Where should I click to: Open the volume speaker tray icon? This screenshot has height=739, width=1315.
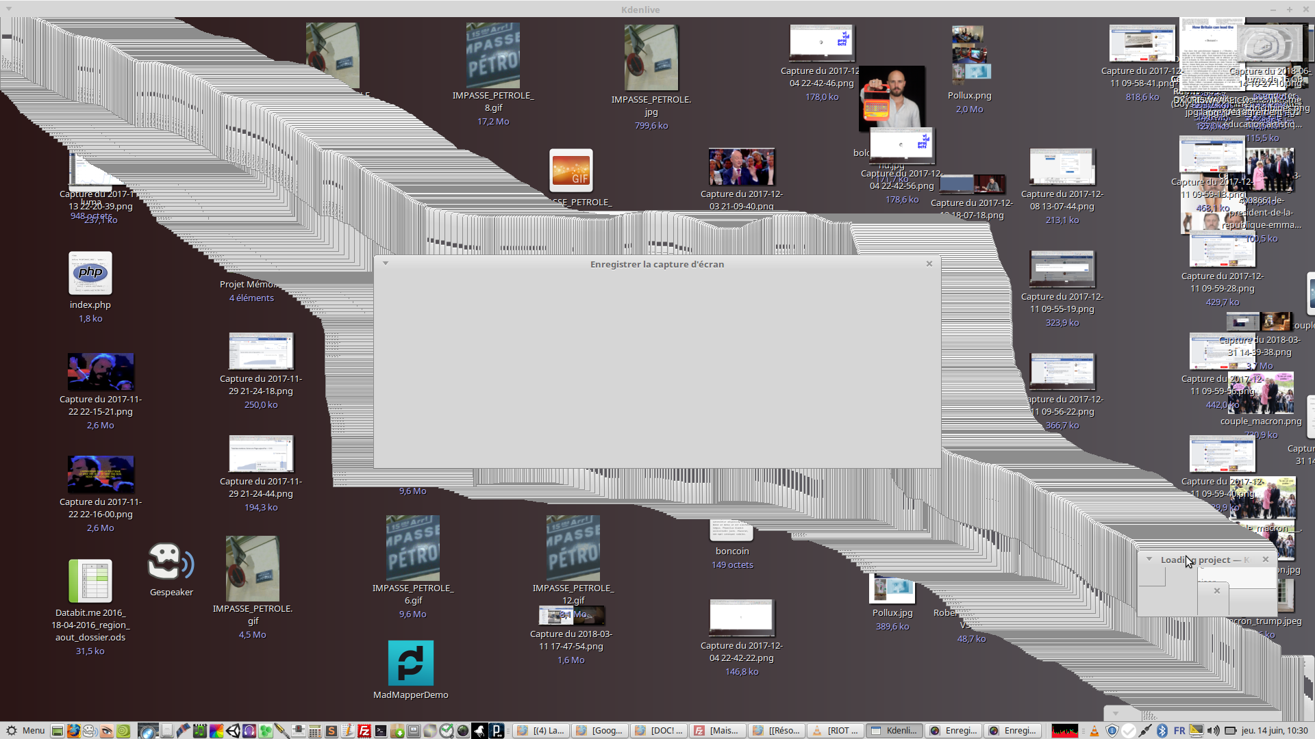[x=1213, y=731]
